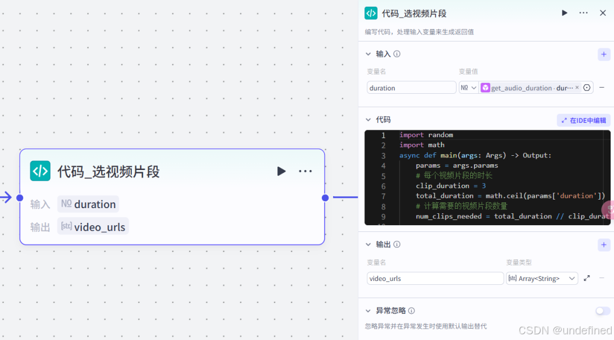Click the </> icon on the canvas node
Viewport: 614px width, 340px height.
[40, 171]
